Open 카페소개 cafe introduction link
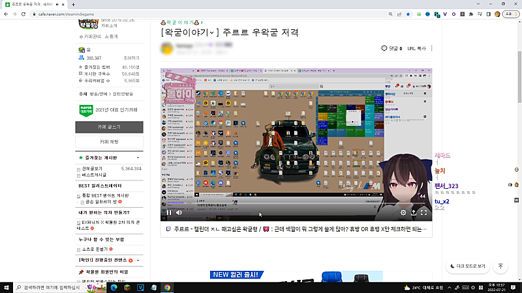This screenshot has width=522, height=293. click(109, 26)
